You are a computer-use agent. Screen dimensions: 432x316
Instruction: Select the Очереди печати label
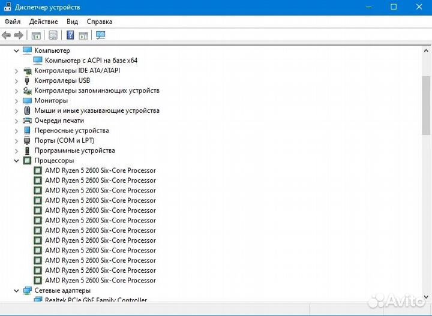point(59,121)
